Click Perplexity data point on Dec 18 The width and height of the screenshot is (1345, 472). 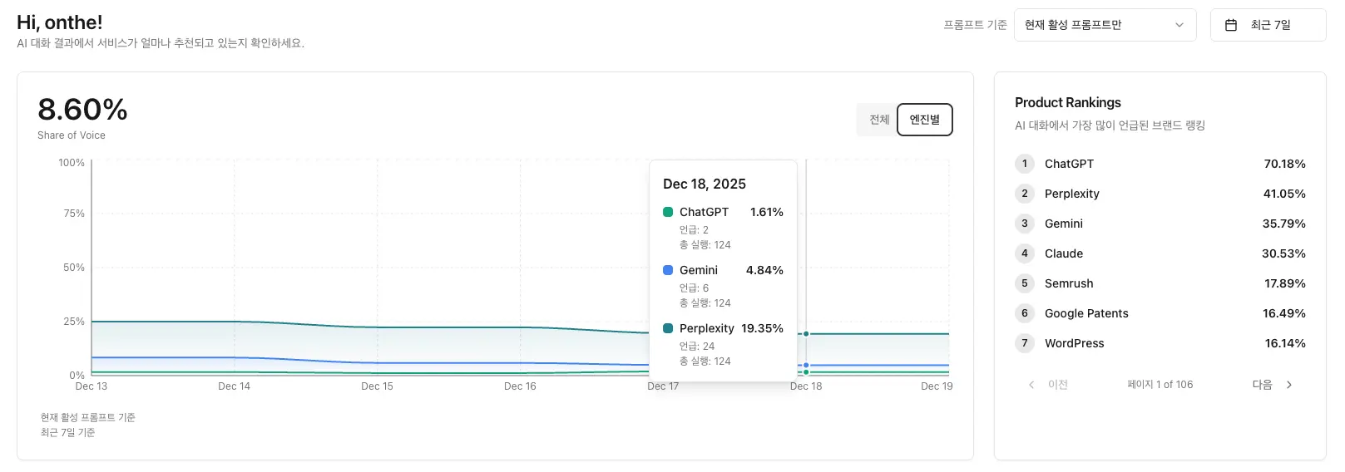806,334
